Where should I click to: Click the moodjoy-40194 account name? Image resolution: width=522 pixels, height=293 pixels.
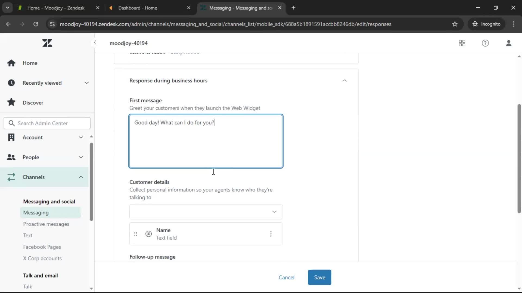tap(129, 43)
